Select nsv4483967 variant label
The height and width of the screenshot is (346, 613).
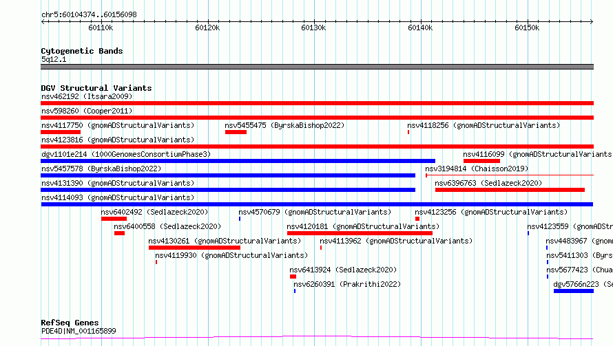(x=579, y=241)
